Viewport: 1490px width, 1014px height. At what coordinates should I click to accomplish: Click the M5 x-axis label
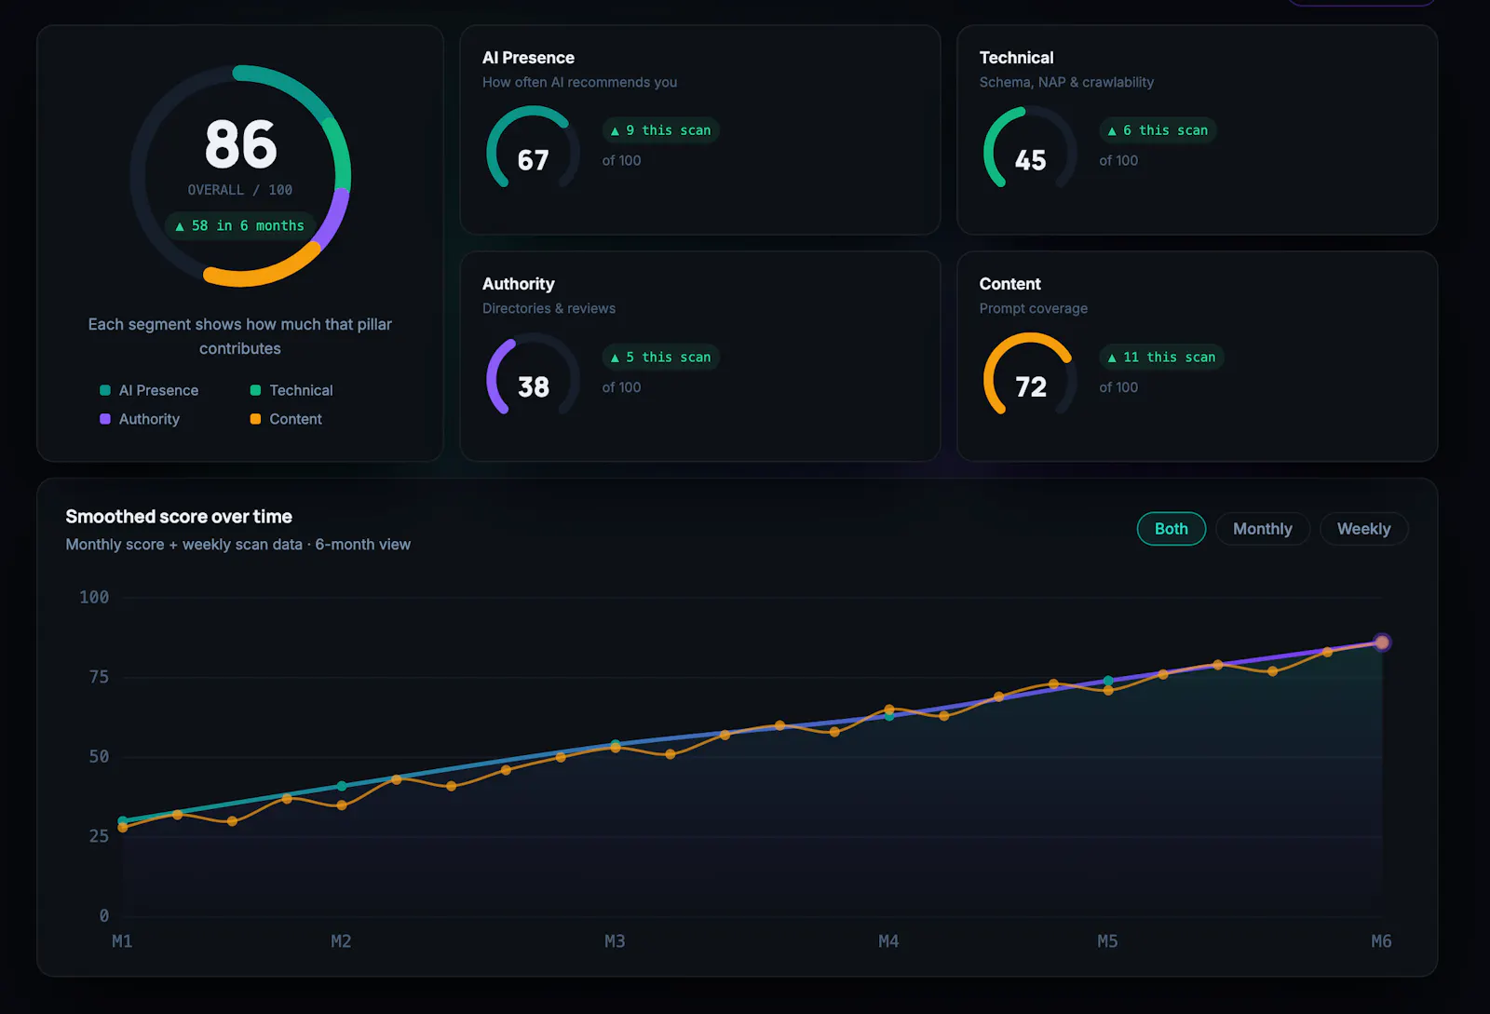pyautogui.click(x=1107, y=941)
